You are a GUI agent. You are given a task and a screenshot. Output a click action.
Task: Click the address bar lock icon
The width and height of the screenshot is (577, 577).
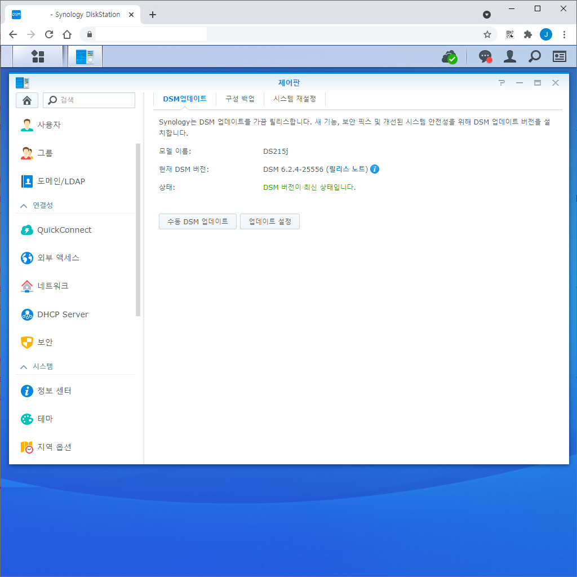coord(90,34)
